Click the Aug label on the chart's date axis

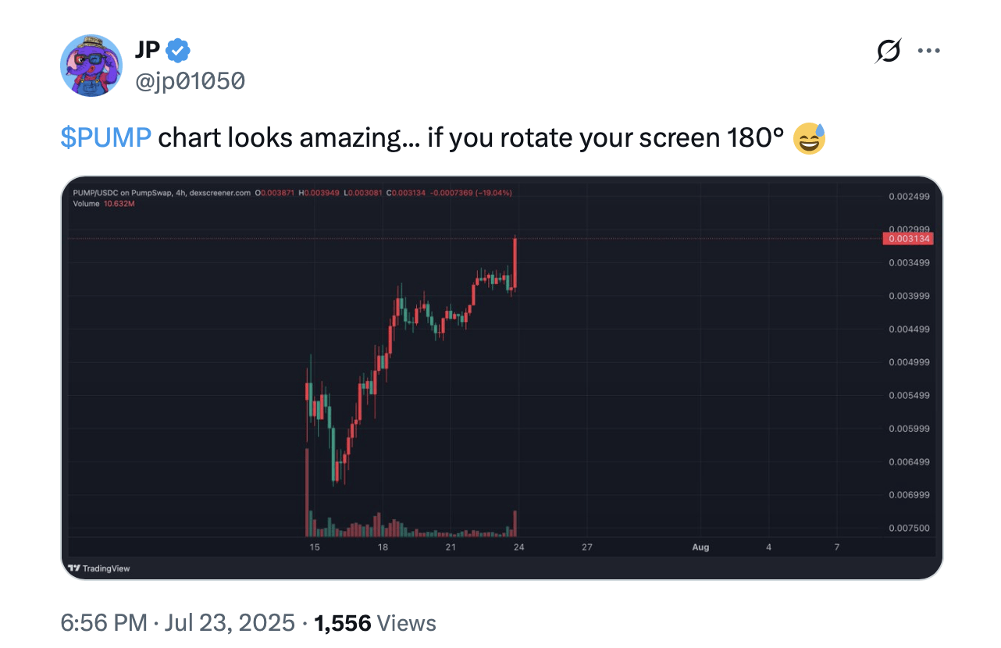point(700,547)
